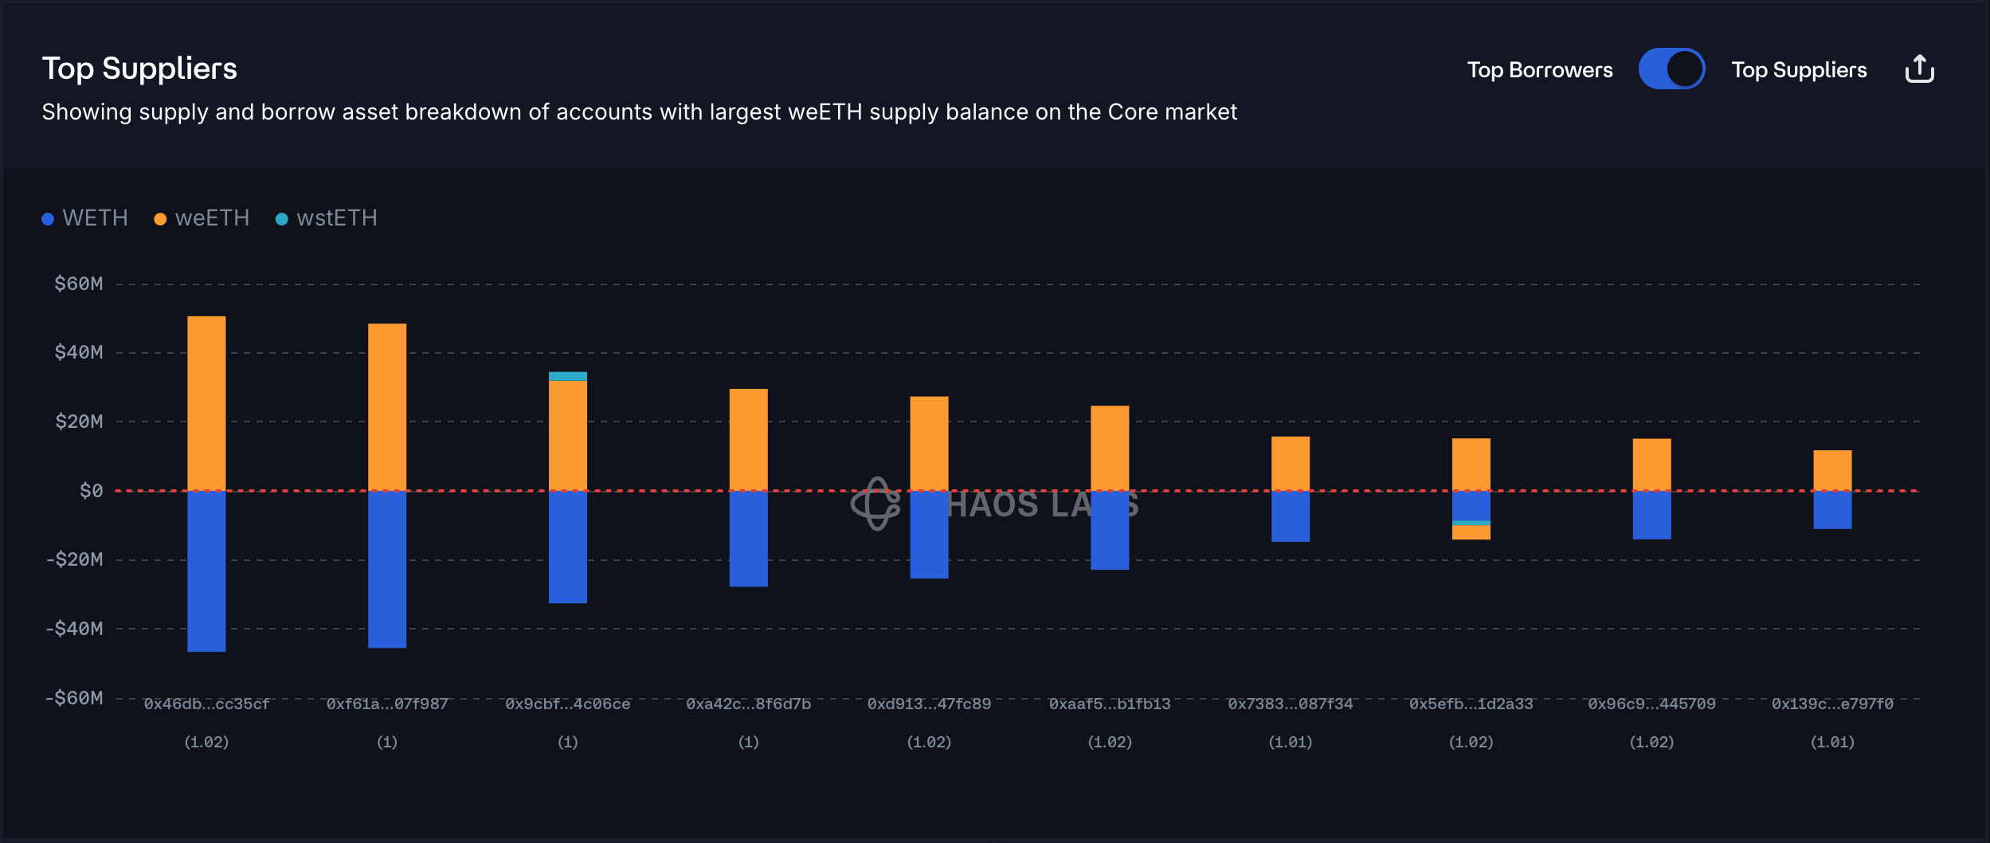Select the Top Suppliers toggle label

click(1799, 70)
